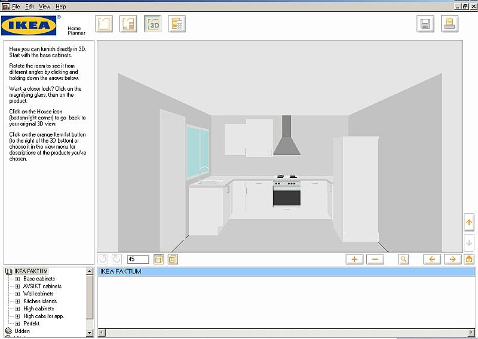Expand the Base cabinets node

click(x=18, y=279)
